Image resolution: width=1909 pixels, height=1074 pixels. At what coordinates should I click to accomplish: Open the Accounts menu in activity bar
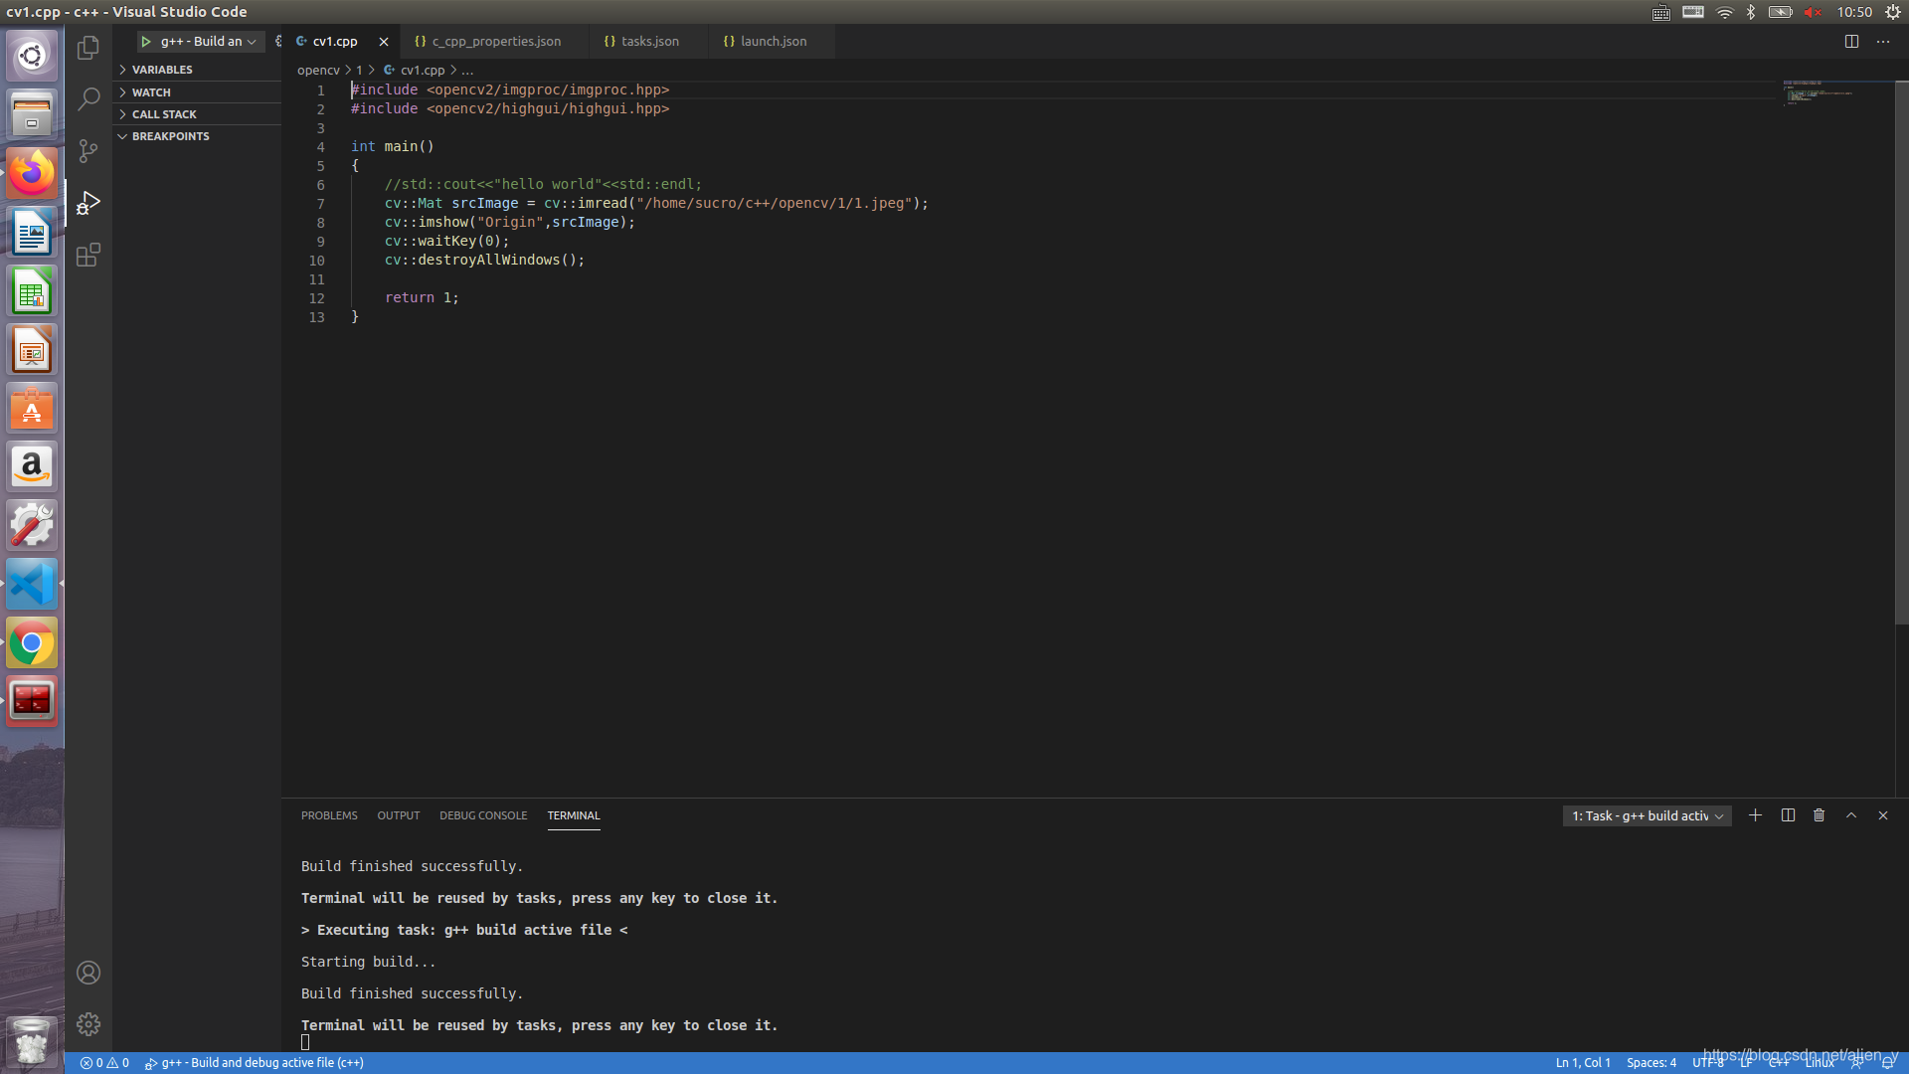point(88,973)
